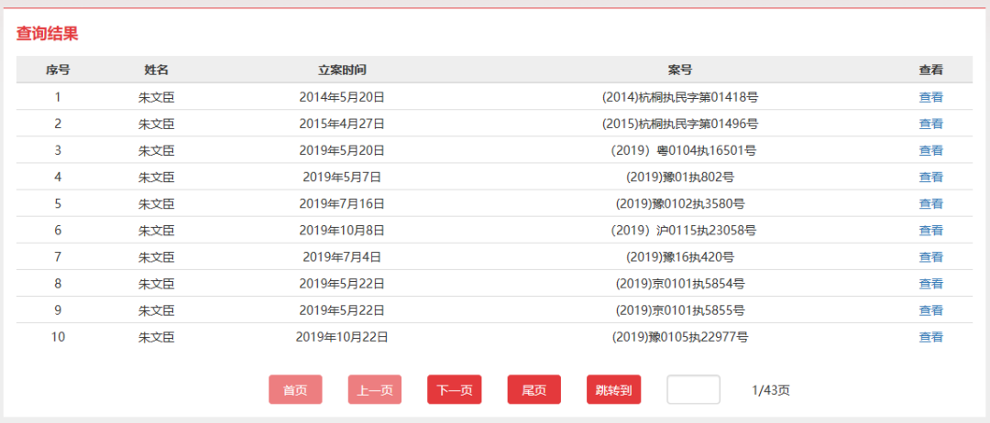Click filing date 2014年5月20日
Image resolution: width=990 pixels, height=423 pixels.
[342, 97]
